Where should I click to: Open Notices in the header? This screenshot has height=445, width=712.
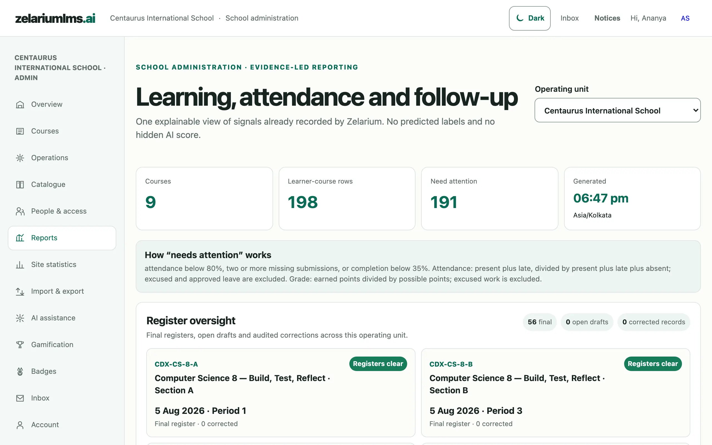coord(607,18)
